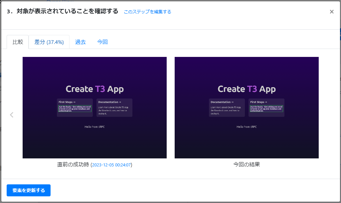Switch to the 過去 tab
This screenshot has height=203, width=341.
[81, 42]
